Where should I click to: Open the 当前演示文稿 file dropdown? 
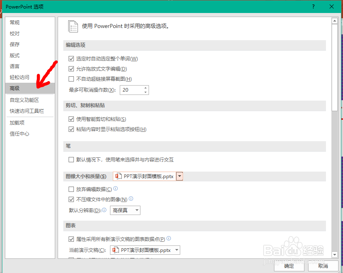(145, 250)
